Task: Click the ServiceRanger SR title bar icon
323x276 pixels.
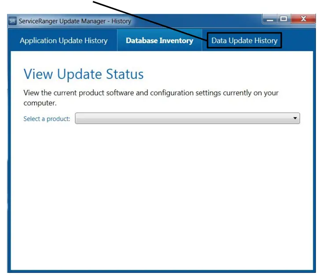Action: (12, 21)
